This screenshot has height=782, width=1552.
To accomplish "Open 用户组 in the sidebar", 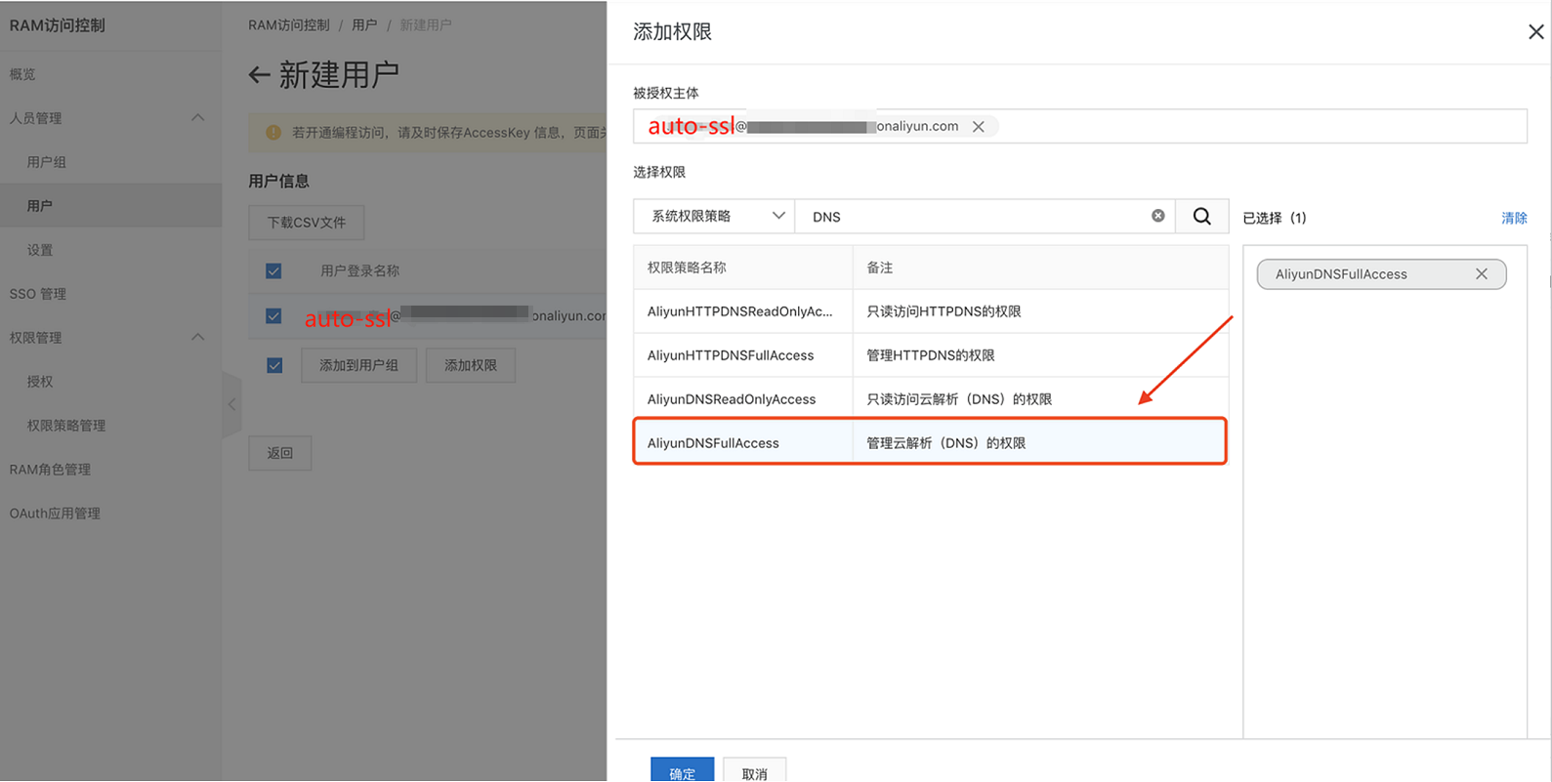I will 46,162.
